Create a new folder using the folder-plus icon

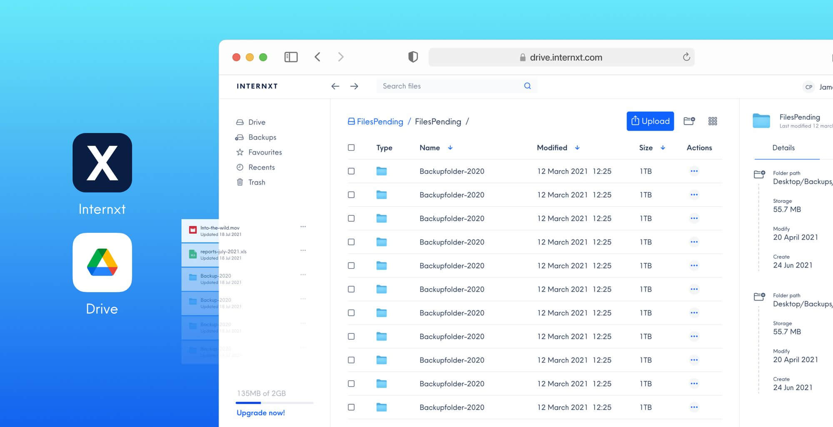[x=689, y=121]
